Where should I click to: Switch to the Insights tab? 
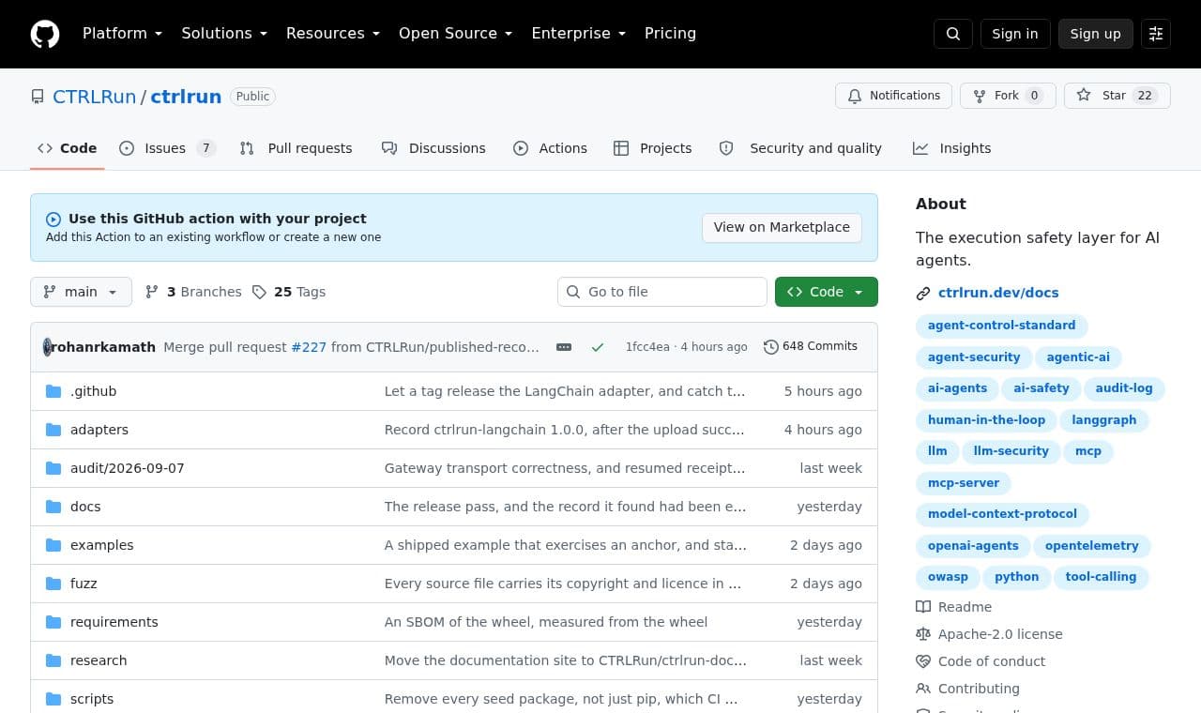(x=952, y=148)
